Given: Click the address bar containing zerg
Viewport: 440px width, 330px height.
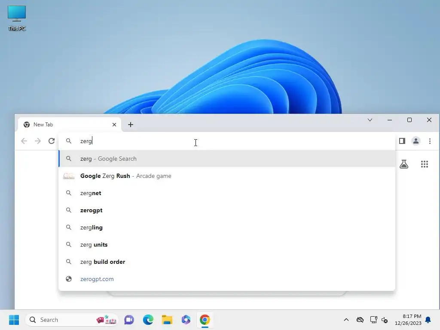Looking at the screenshot, I should tap(227, 141).
